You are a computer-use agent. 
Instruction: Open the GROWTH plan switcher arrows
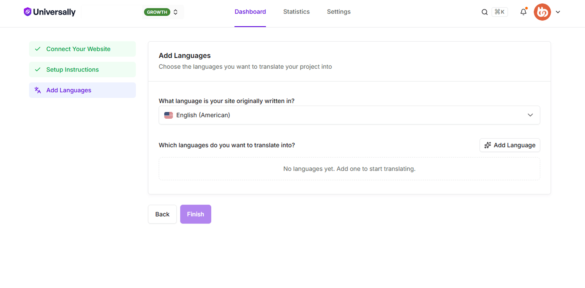tap(176, 12)
